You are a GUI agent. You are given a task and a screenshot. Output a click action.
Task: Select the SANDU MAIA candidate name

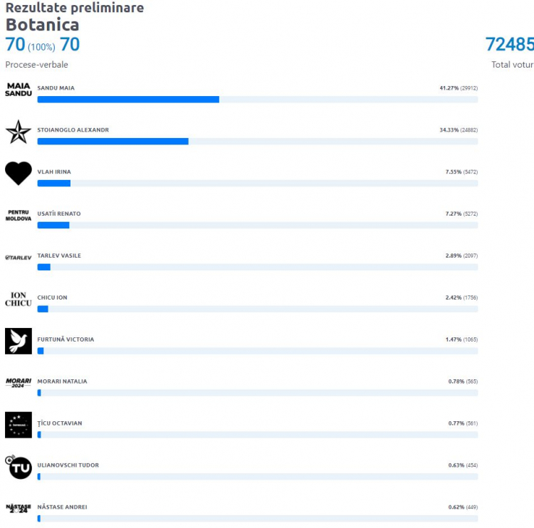pos(56,88)
